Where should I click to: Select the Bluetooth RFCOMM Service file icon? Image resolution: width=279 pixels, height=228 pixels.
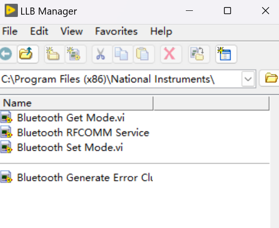7,132
